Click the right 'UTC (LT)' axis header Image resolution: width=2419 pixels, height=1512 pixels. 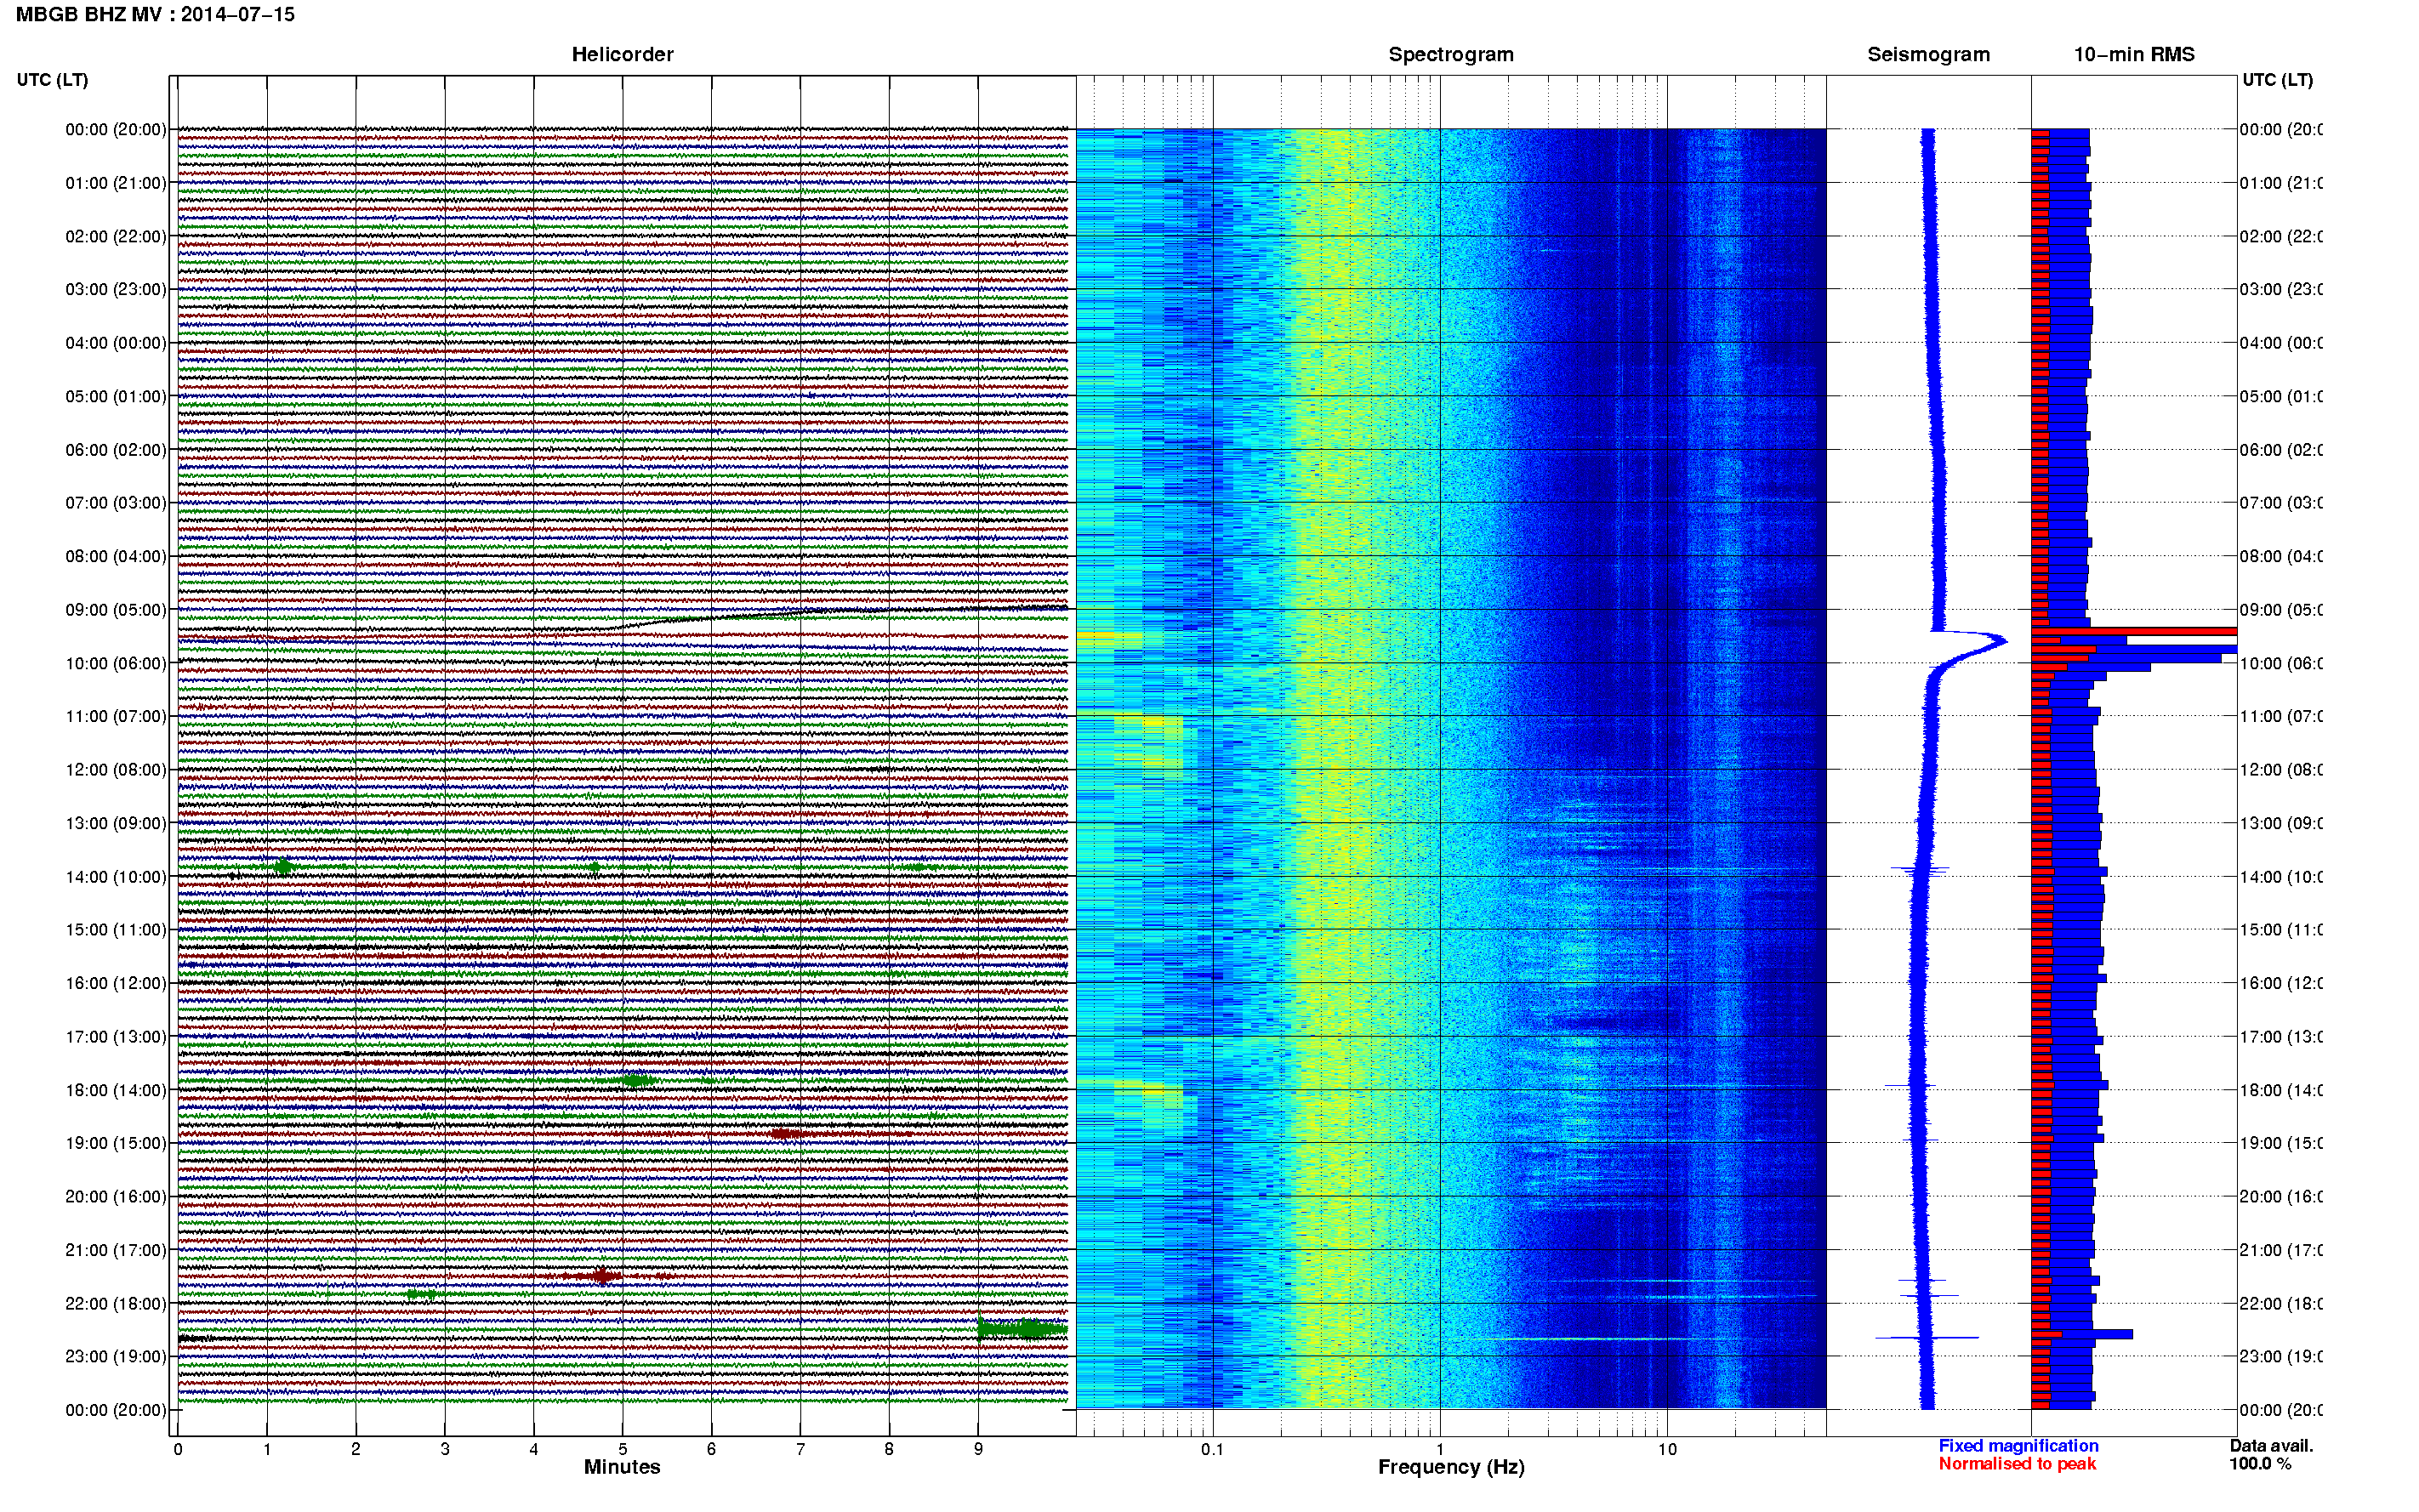pyautogui.click(x=2277, y=80)
